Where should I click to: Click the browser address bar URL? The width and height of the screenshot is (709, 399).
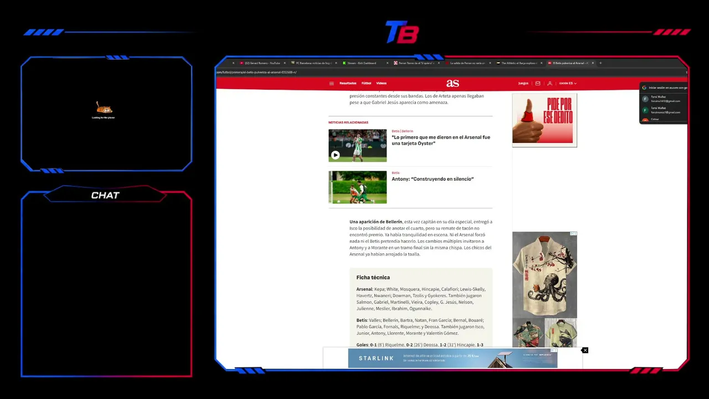pyautogui.click(x=256, y=72)
